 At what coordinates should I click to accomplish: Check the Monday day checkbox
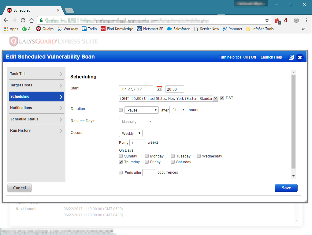[x=147, y=156]
